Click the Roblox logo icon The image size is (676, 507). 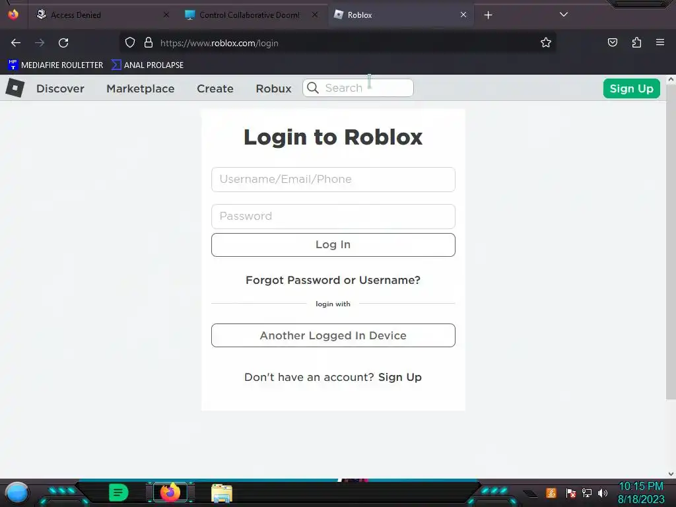15,88
